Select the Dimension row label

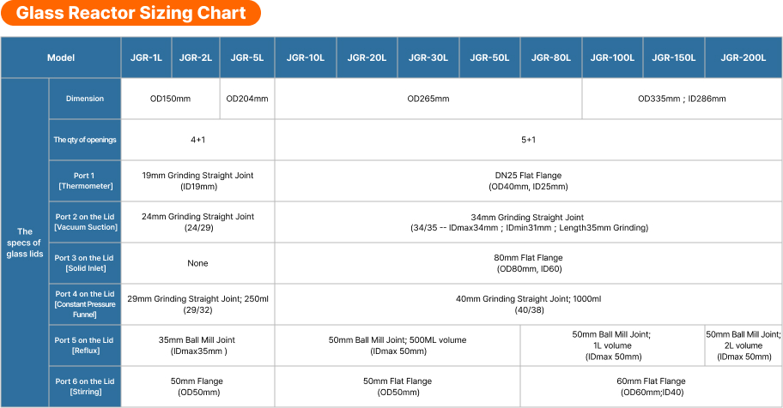[85, 99]
